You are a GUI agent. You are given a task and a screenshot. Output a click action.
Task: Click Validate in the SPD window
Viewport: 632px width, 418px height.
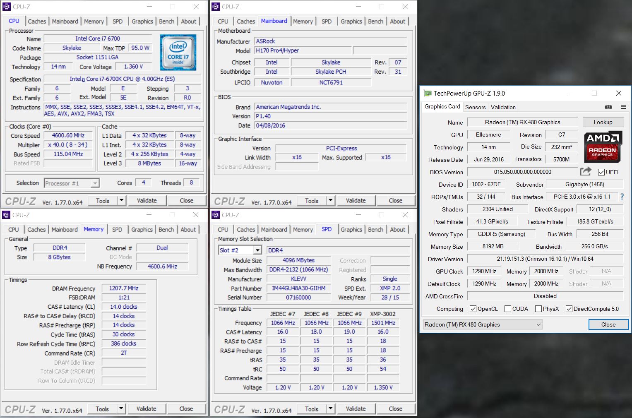click(x=356, y=408)
